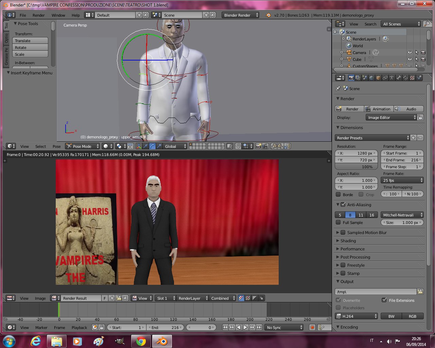Click the output folder browse icon
Image resolution: width=435 pixels, height=348 pixels.
[420, 292]
